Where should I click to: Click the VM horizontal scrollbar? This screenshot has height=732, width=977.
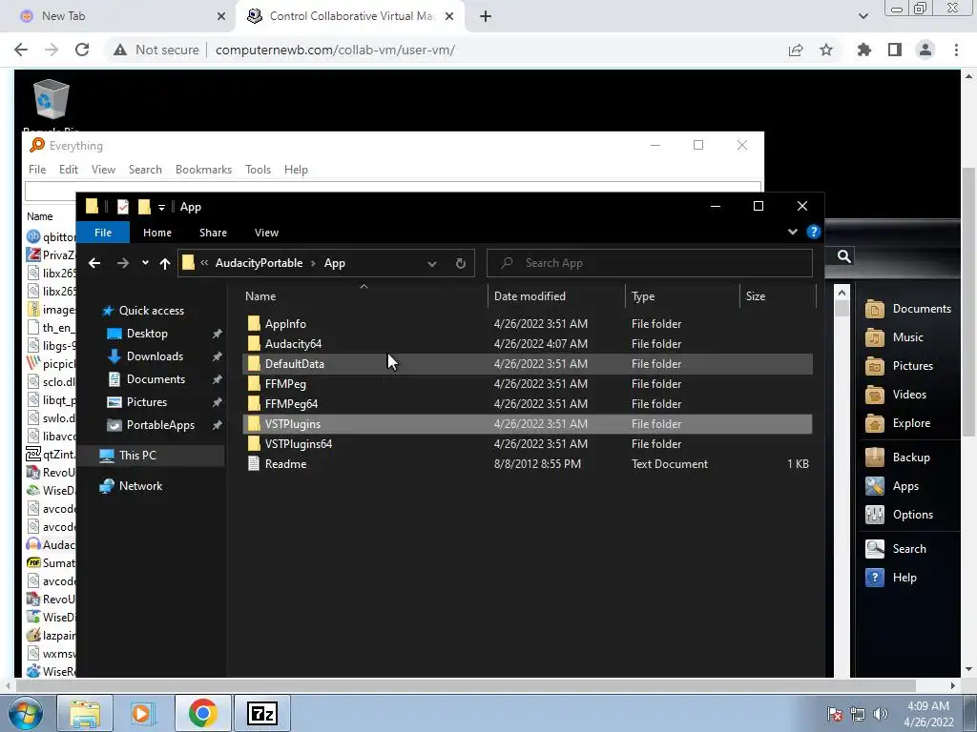coord(466,686)
